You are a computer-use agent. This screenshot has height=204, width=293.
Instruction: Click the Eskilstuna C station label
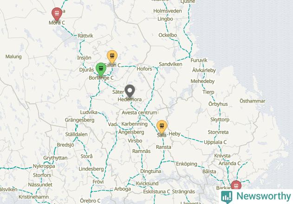tap(156, 191)
